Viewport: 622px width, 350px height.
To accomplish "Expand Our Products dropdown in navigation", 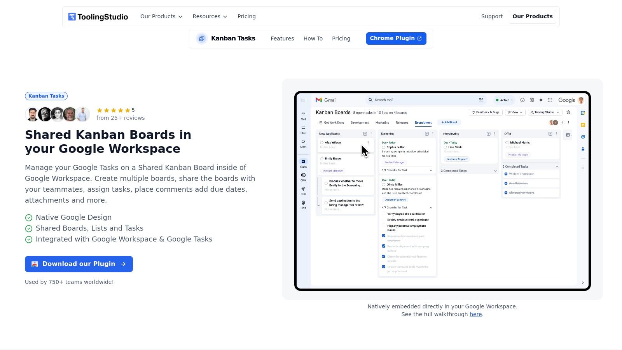I will (161, 16).
